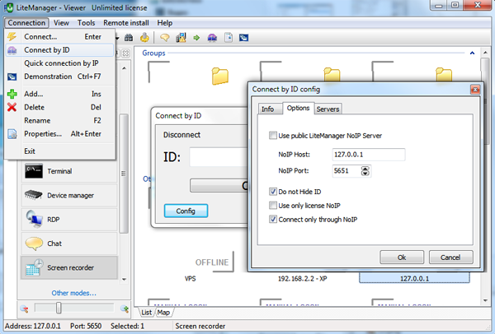495x334 pixels.
Task: Select Terminal mode in side panel
Action: tap(69, 171)
